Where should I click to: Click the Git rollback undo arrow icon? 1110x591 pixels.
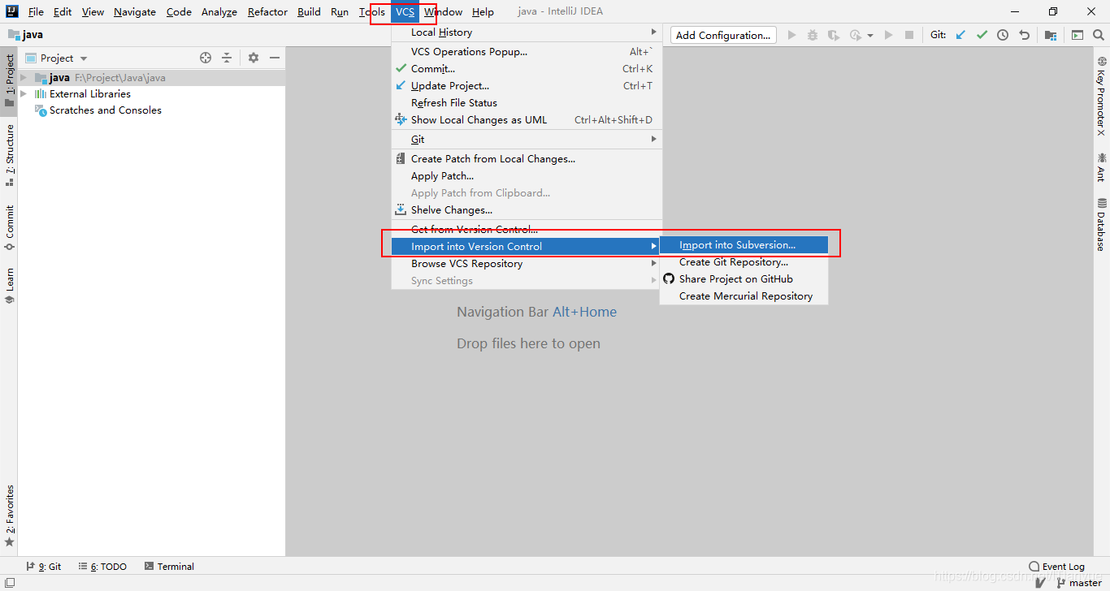pos(1024,35)
